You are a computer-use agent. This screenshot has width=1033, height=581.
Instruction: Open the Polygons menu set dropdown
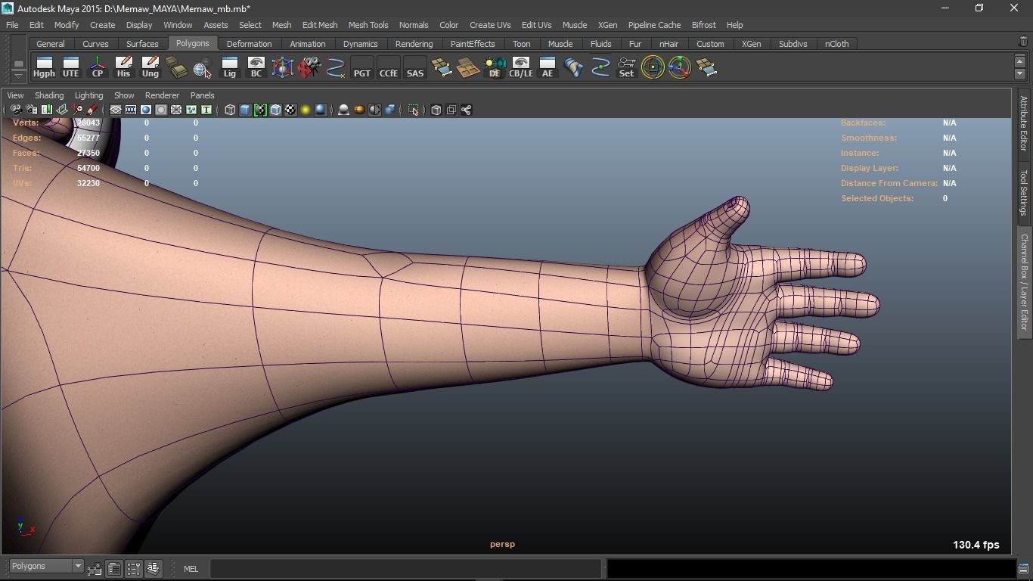[x=46, y=567]
